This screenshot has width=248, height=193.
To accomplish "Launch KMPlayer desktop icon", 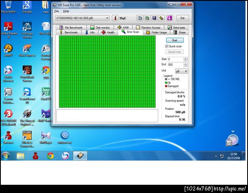I will click(46, 137).
